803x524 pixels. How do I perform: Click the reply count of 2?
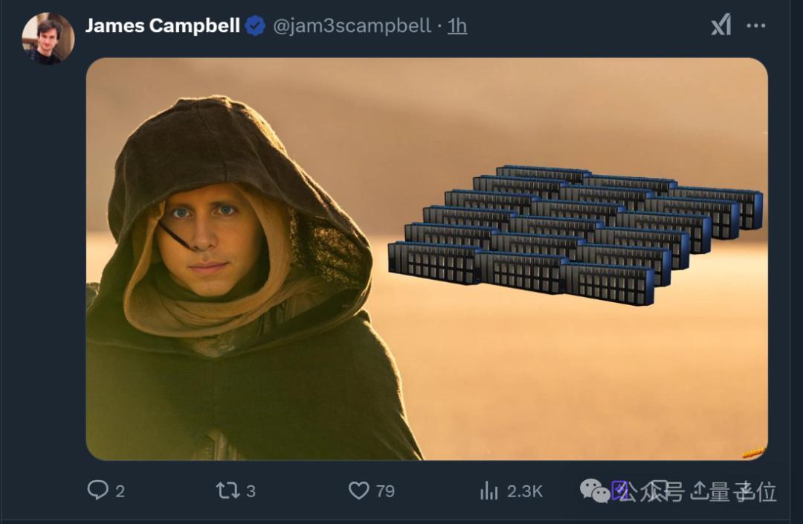[x=120, y=491]
